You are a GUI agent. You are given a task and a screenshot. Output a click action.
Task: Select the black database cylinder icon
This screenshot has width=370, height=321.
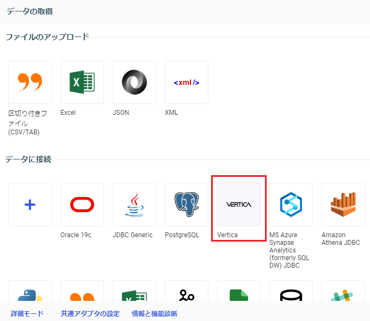click(x=291, y=294)
